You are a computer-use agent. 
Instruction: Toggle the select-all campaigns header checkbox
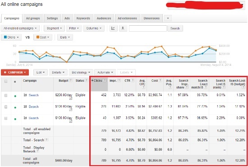[x=6, y=81]
